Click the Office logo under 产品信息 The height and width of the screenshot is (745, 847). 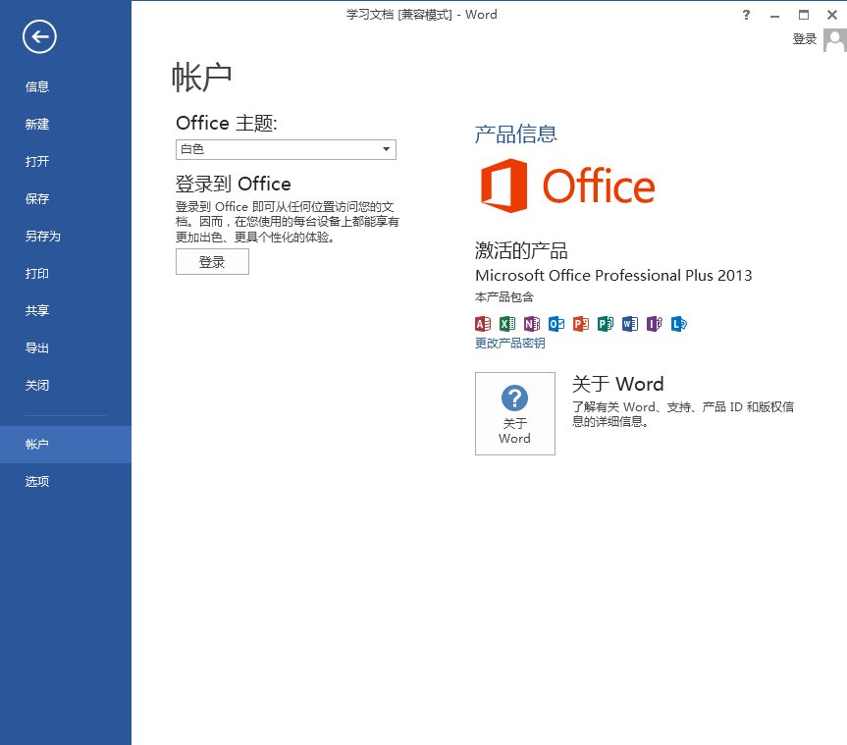pyautogui.click(x=567, y=186)
